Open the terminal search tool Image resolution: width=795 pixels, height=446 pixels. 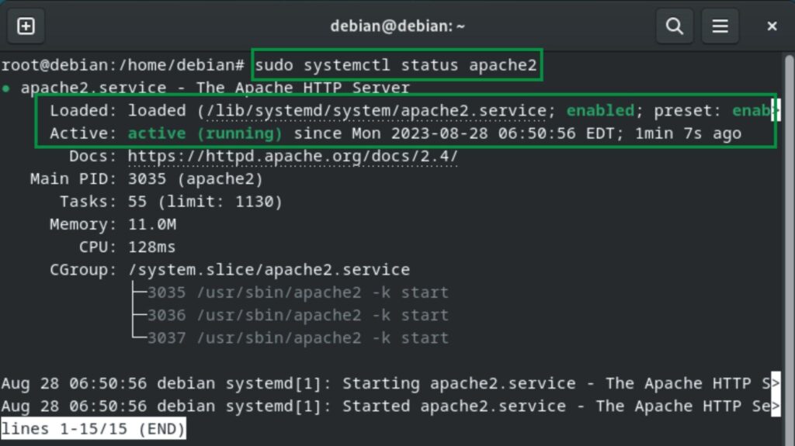[675, 26]
